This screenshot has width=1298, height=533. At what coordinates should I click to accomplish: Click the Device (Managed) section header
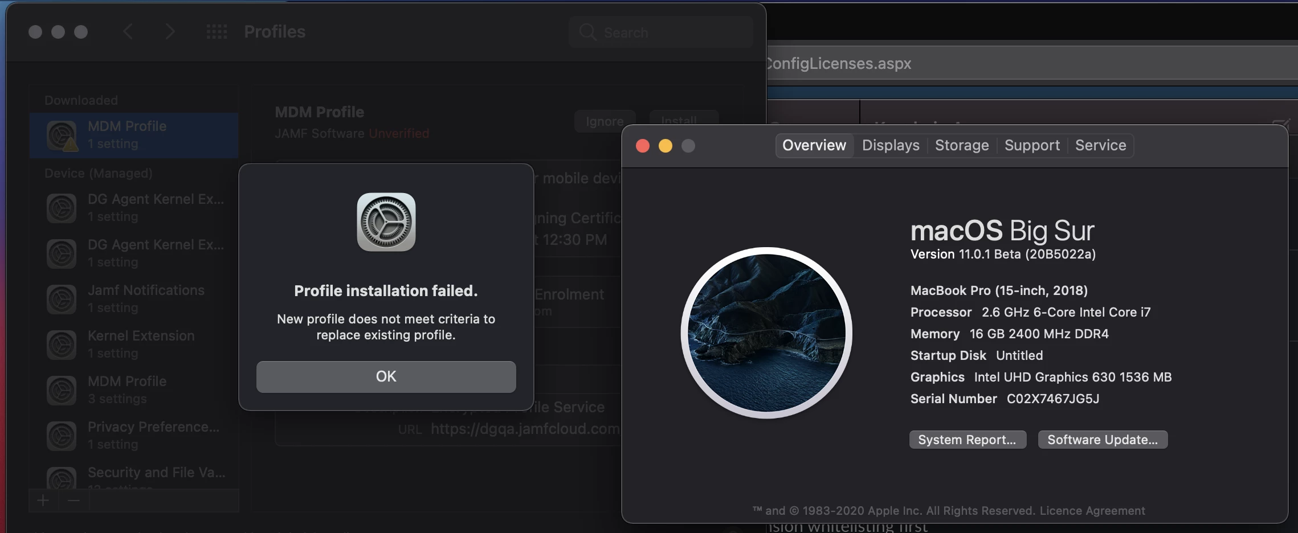[x=99, y=173]
